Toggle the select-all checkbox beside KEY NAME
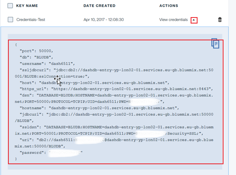This screenshot has height=175, width=236. tap(10, 6)
